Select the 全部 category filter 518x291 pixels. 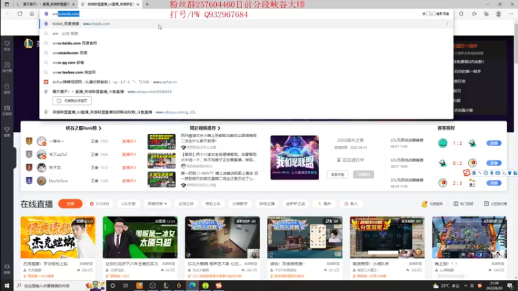coord(71,204)
